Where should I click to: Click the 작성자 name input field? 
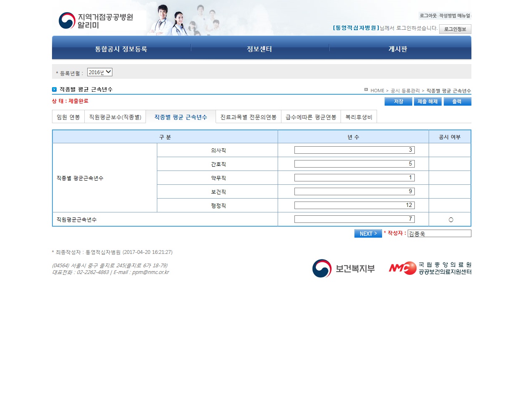(x=439, y=233)
